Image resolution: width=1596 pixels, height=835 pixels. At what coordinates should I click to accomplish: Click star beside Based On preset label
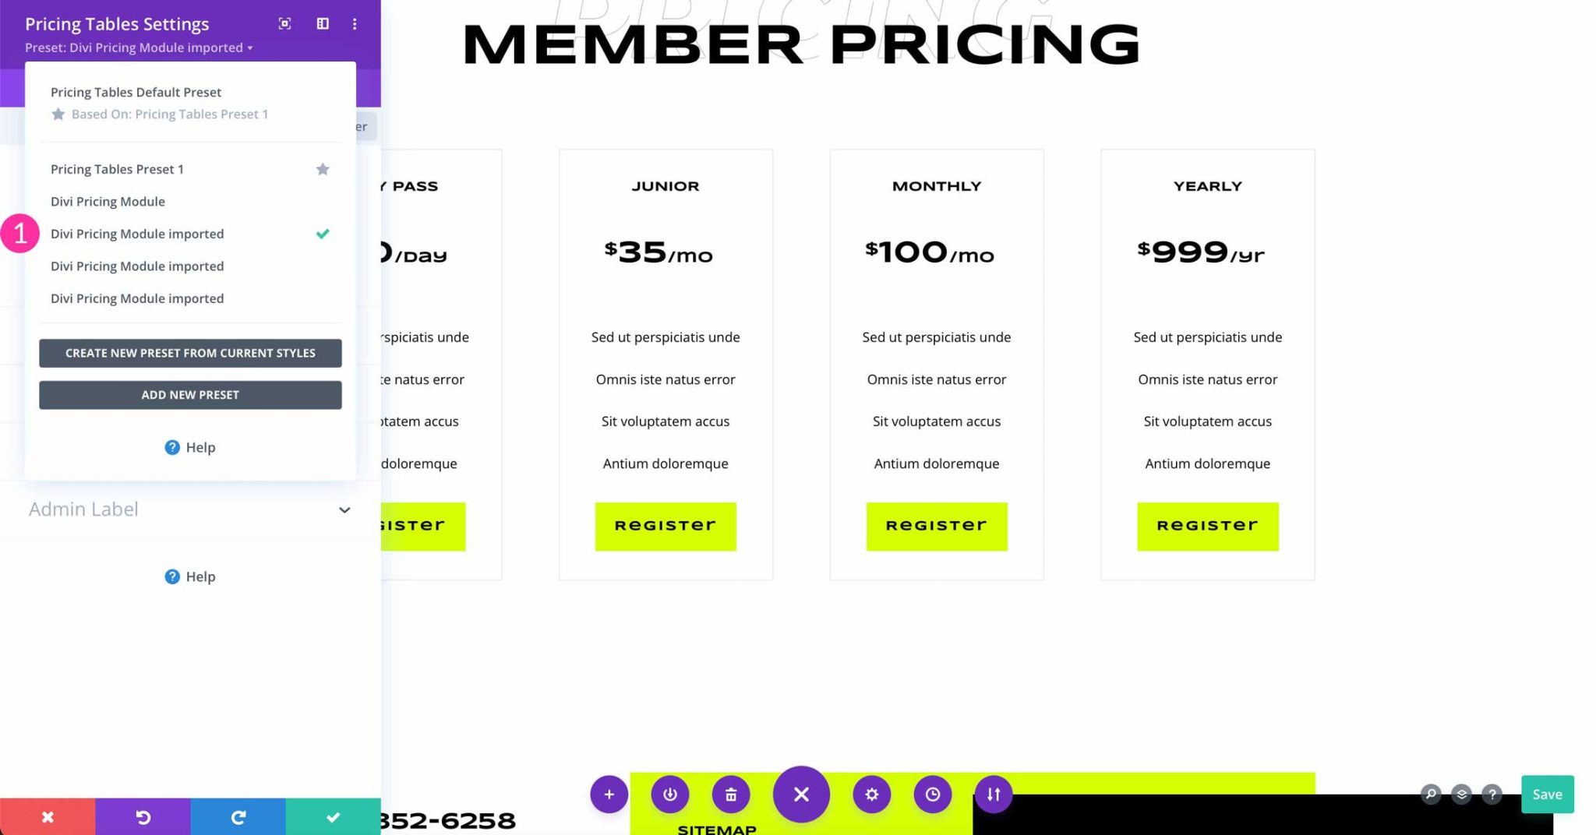pyautogui.click(x=58, y=114)
